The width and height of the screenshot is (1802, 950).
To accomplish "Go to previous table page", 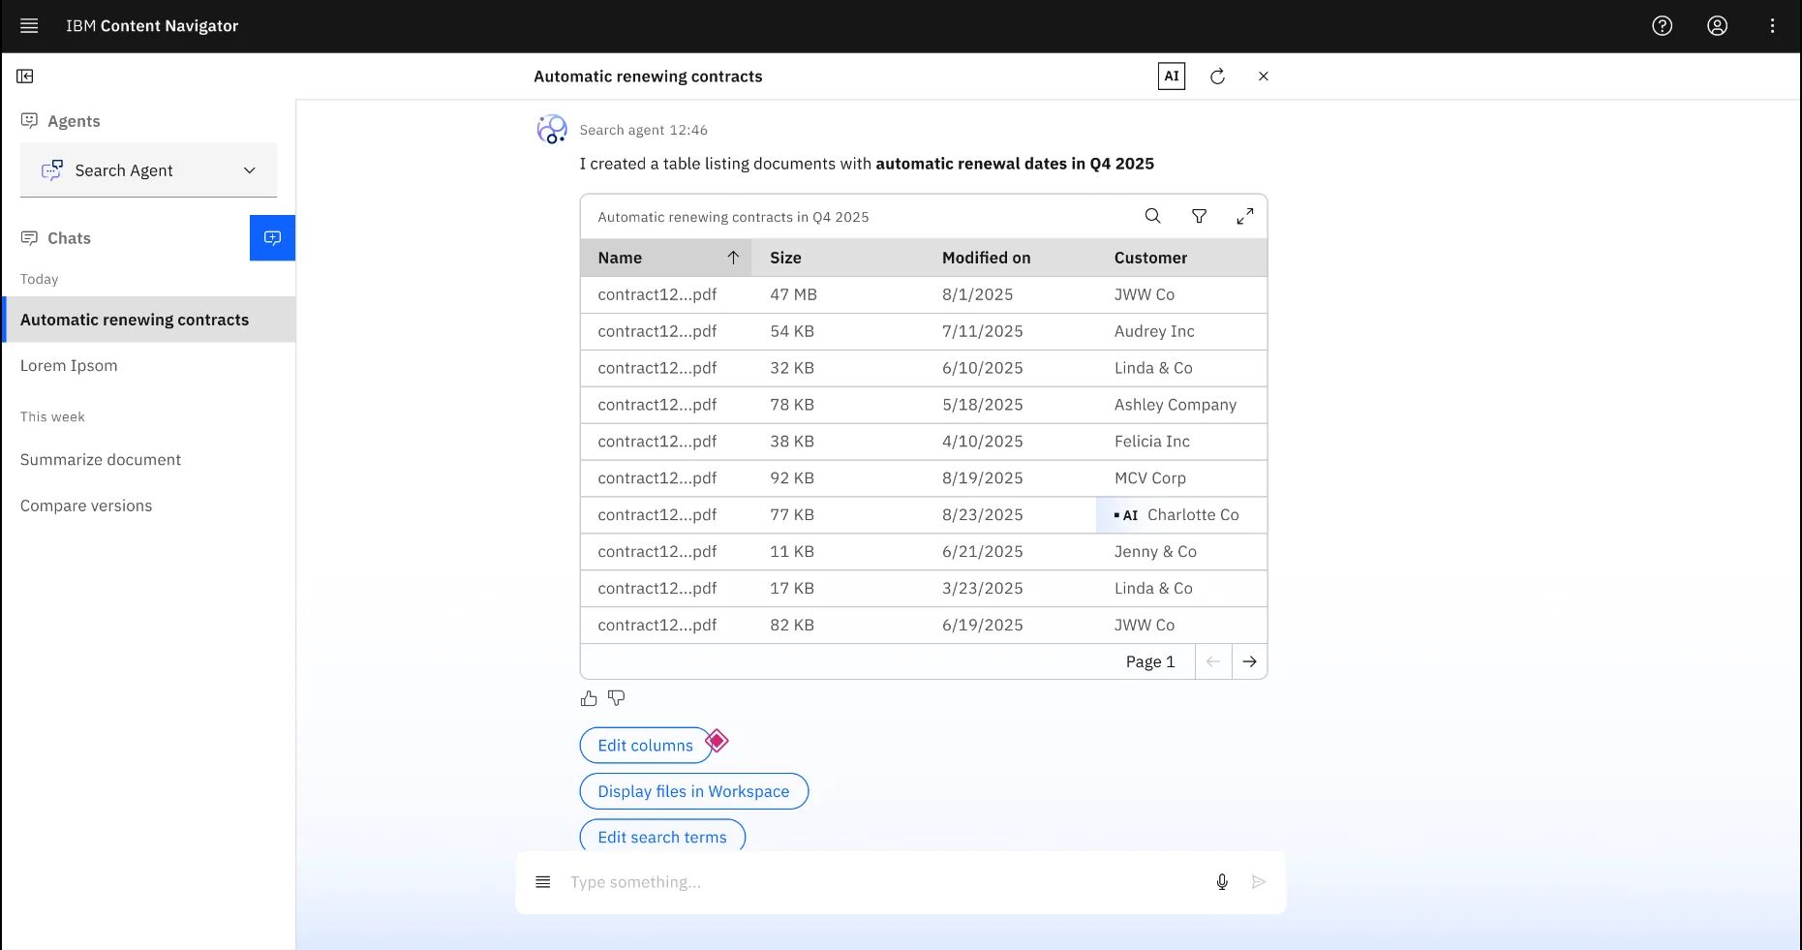I will click(1213, 661).
